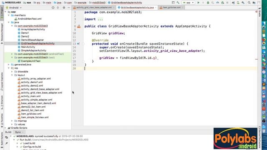267x150 pixels.
Task: Click Collapse All icon in Project panel
Action: tap(58, 7)
